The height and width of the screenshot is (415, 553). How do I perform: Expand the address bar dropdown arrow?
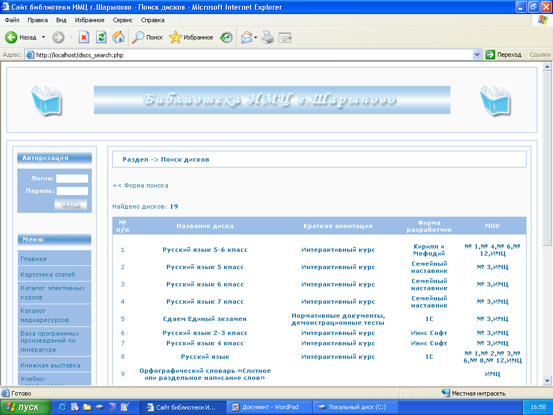[x=477, y=55]
